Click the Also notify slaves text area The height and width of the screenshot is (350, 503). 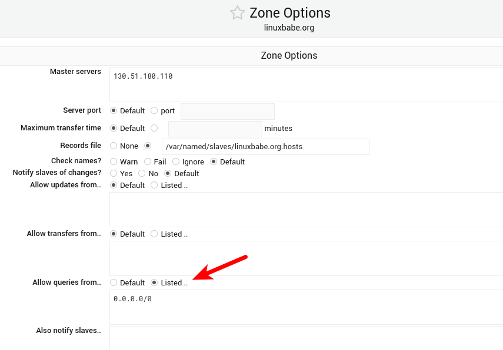(x=306, y=338)
